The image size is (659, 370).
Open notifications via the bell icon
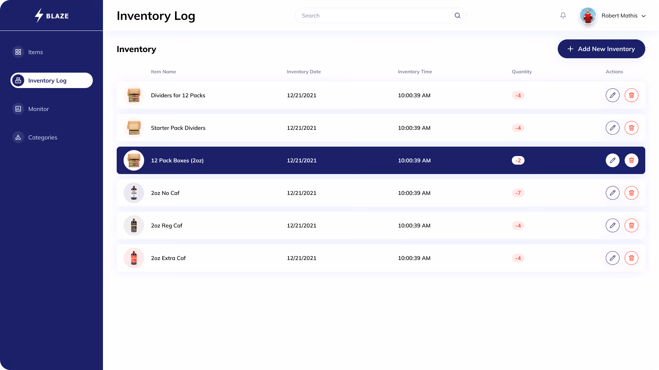point(563,15)
